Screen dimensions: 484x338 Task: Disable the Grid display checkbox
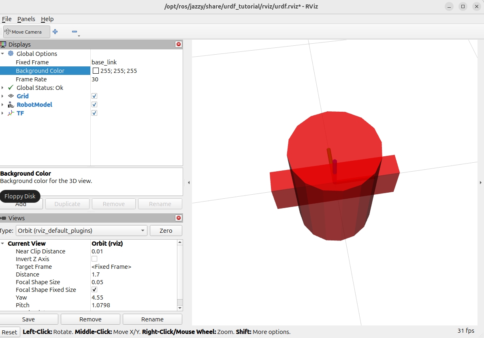pyautogui.click(x=94, y=96)
